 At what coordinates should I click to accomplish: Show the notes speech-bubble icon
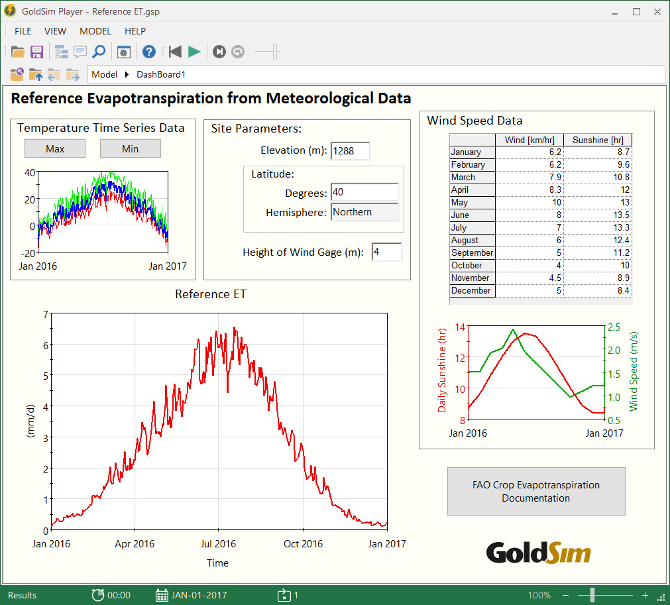(80, 52)
